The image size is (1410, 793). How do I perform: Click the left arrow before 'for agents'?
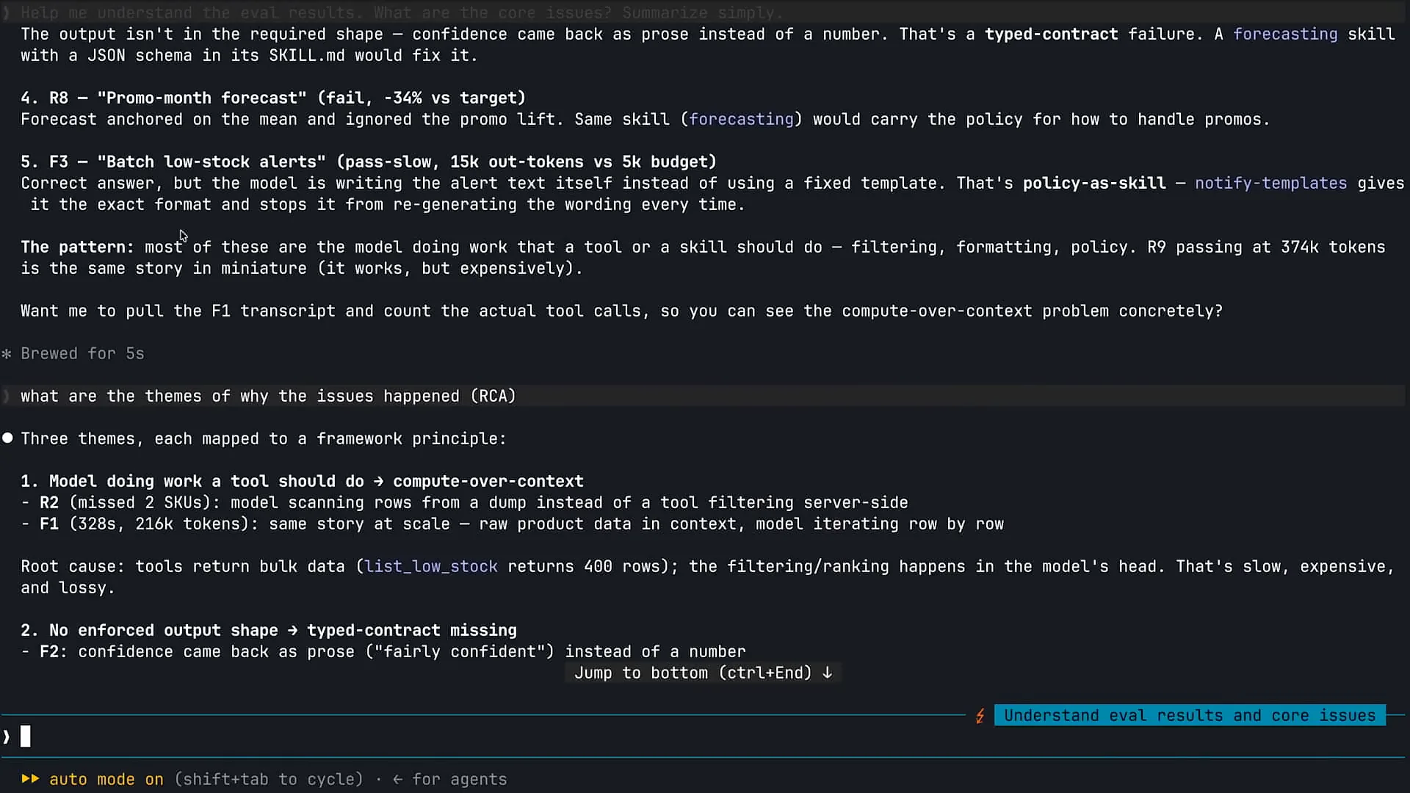[x=397, y=780]
